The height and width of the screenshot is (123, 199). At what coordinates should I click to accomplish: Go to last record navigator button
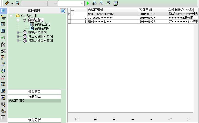[96, 119]
